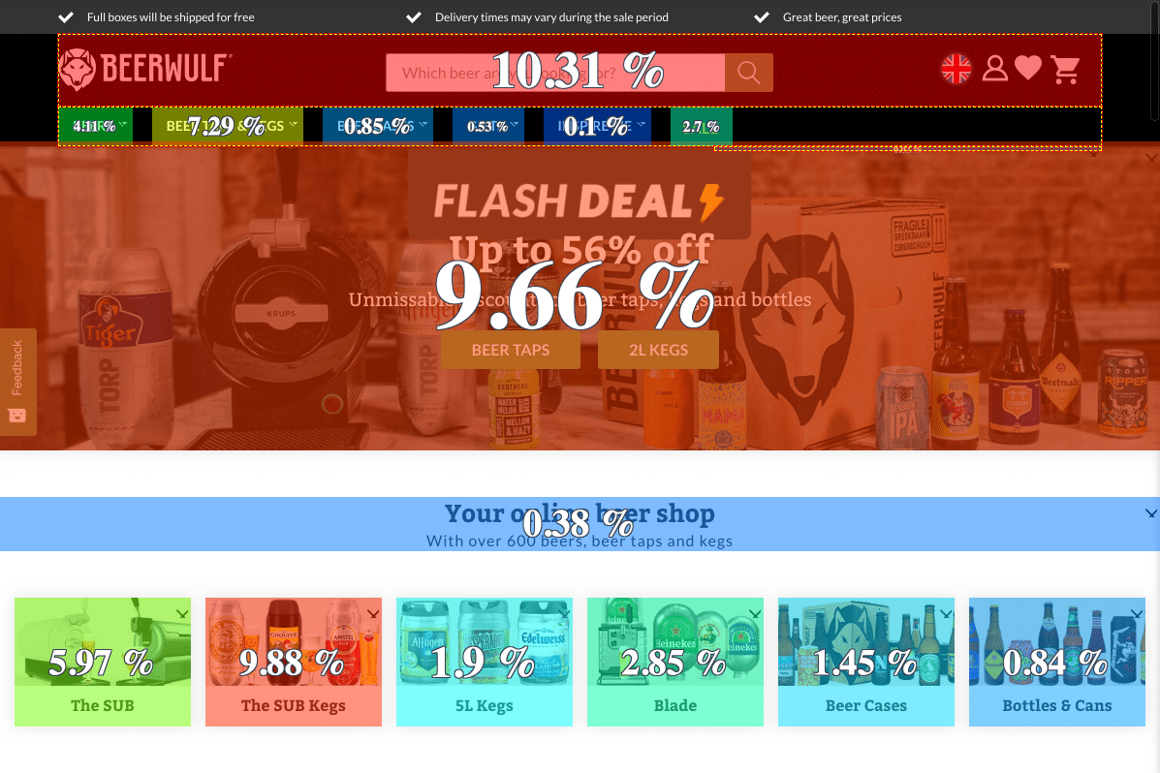Click the BEER TAPS banner button
Screen dimensions: 1160x773
[x=511, y=350]
